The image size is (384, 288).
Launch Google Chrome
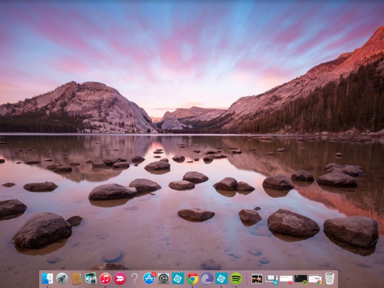(193, 278)
